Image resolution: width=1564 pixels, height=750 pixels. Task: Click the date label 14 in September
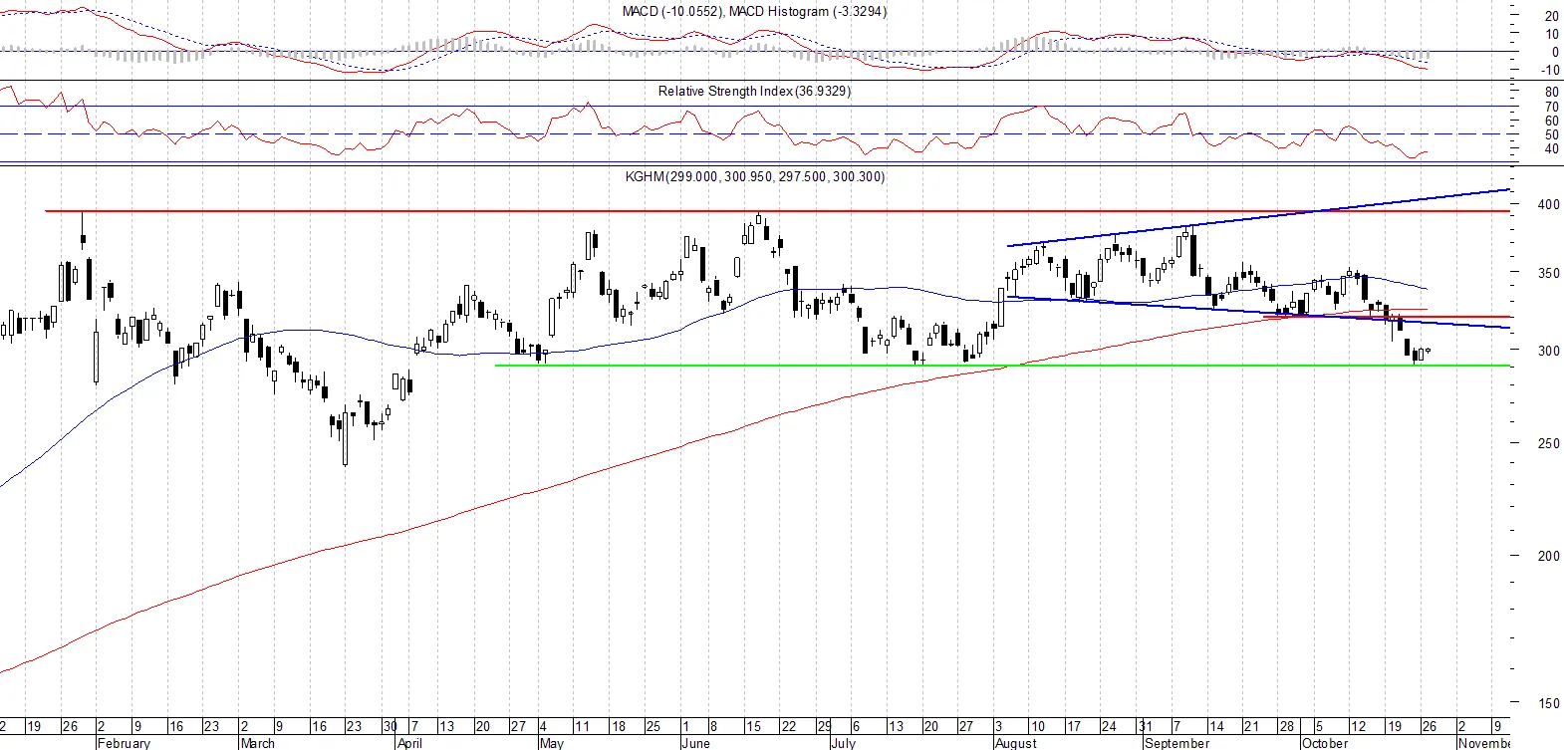pos(1216,726)
